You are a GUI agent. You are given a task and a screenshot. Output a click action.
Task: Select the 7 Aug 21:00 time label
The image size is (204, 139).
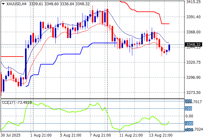100,135
